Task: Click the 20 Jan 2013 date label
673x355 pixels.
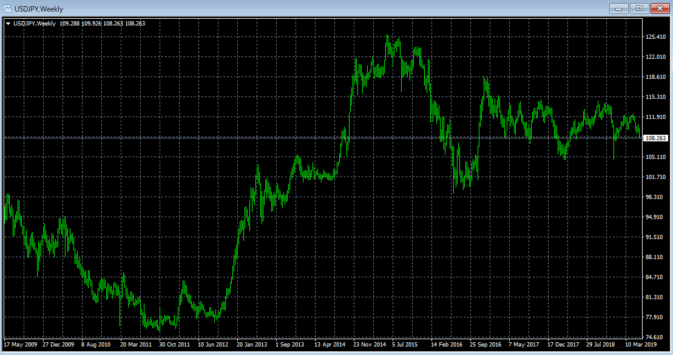Action: click(252, 344)
